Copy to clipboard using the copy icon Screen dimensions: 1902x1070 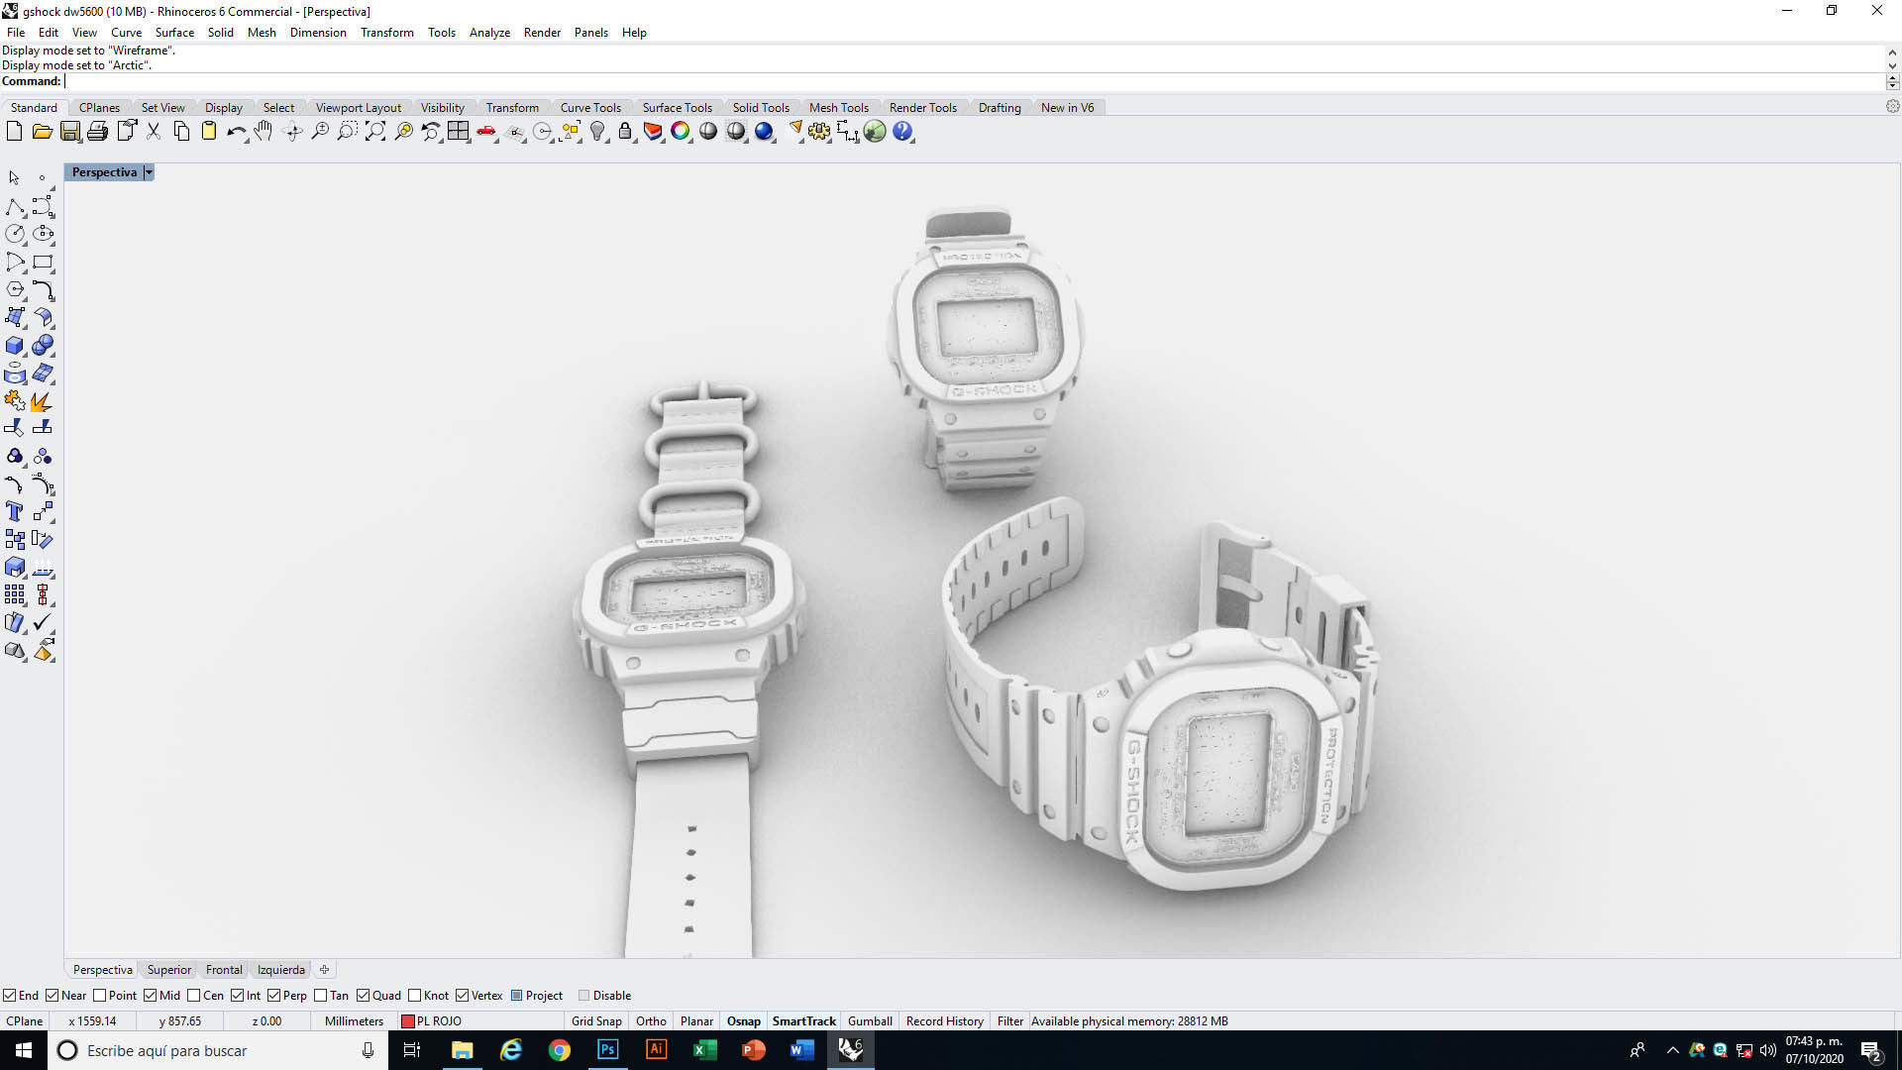click(x=181, y=132)
